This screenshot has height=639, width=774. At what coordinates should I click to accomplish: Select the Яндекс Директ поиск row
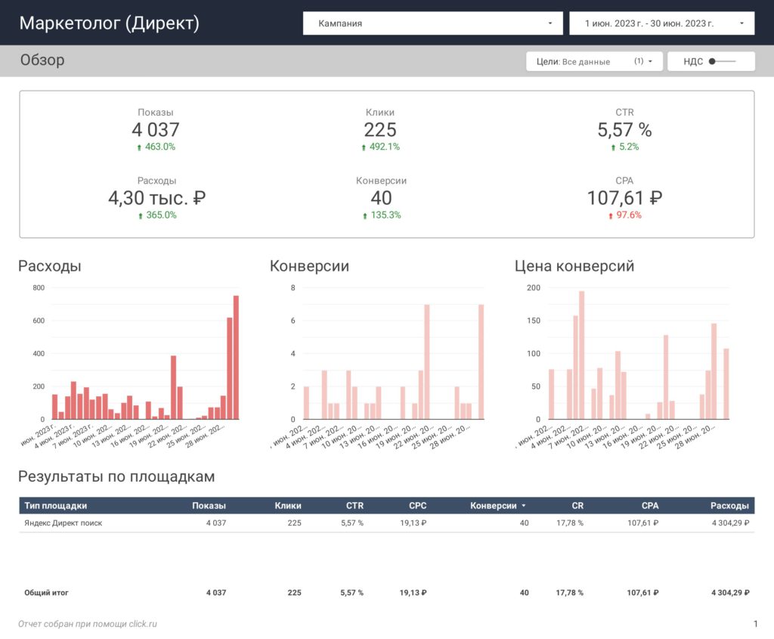click(x=386, y=523)
